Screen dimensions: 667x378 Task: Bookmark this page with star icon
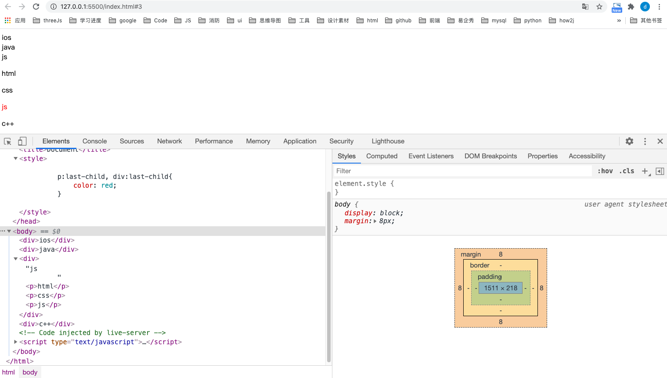pyautogui.click(x=599, y=7)
